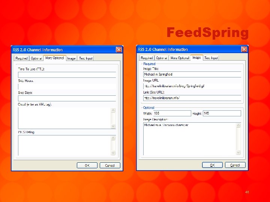Click the Skip Hours input field

[x=67, y=86]
